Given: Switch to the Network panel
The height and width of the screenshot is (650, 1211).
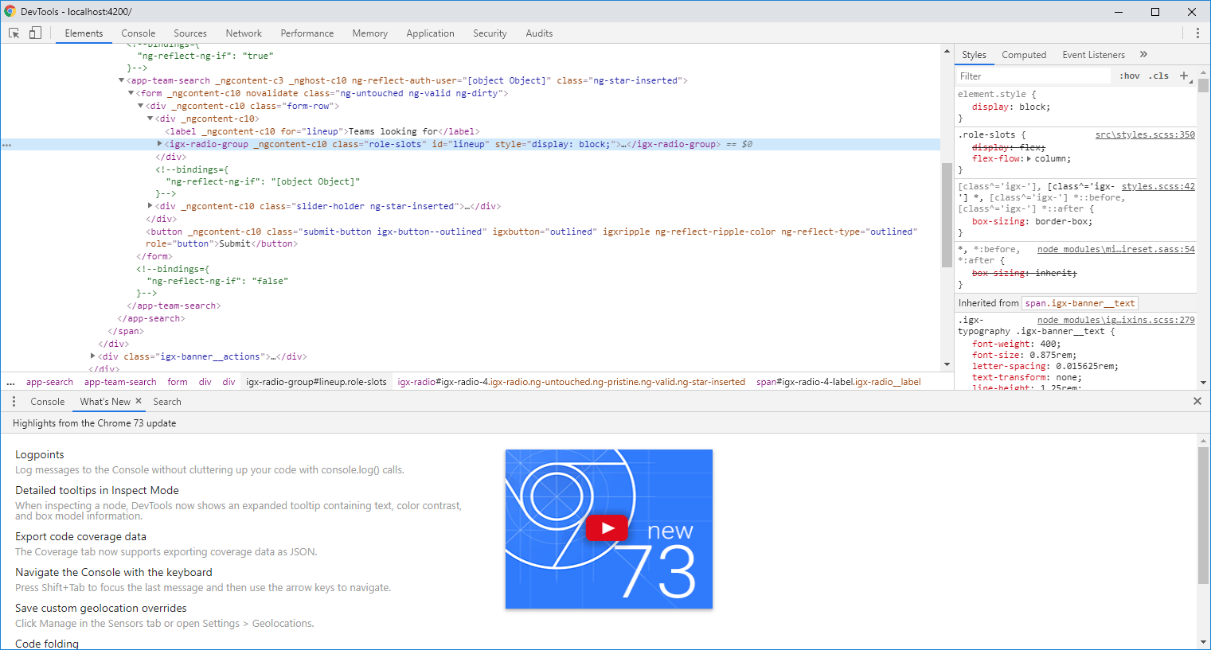Looking at the screenshot, I should click(243, 33).
